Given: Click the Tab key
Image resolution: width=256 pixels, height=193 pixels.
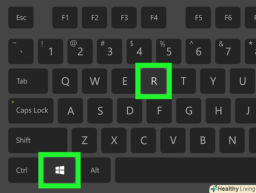Looking at the screenshot, I should coord(28,81).
